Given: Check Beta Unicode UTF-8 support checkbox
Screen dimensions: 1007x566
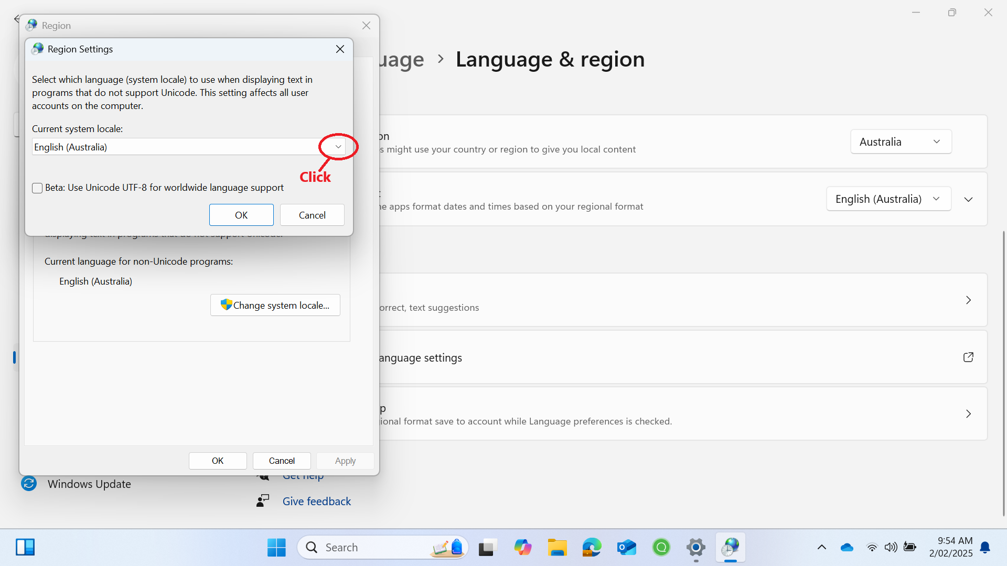Looking at the screenshot, I should (37, 188).
